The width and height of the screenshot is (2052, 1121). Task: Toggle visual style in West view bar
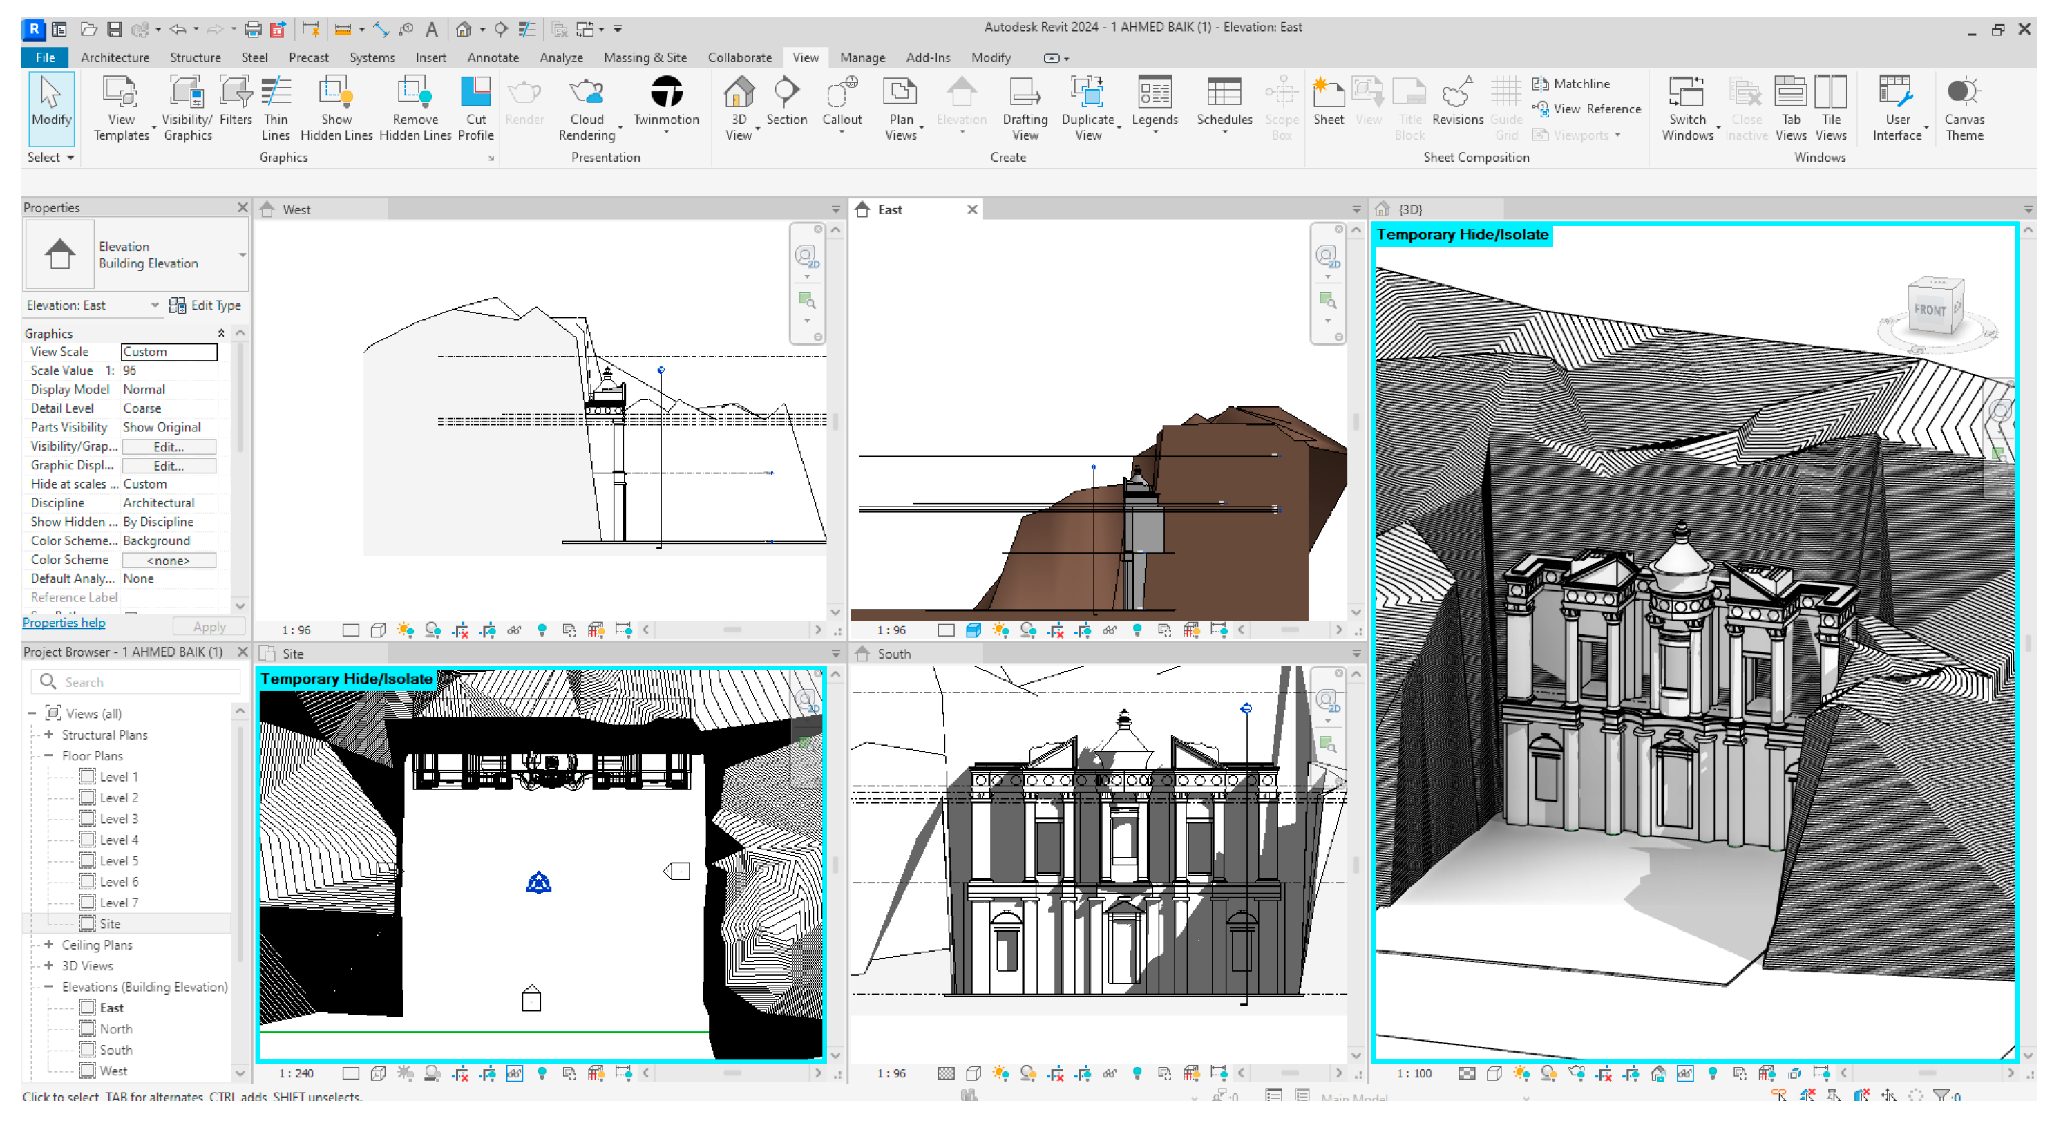379,630
